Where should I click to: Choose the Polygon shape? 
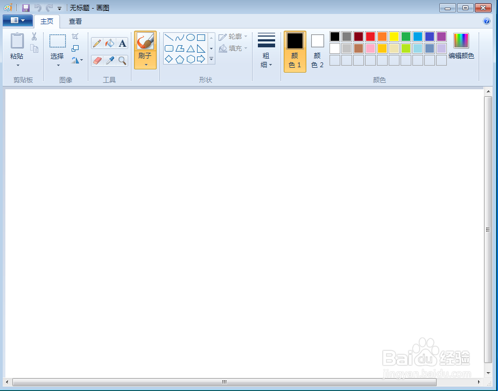point(180,48)
